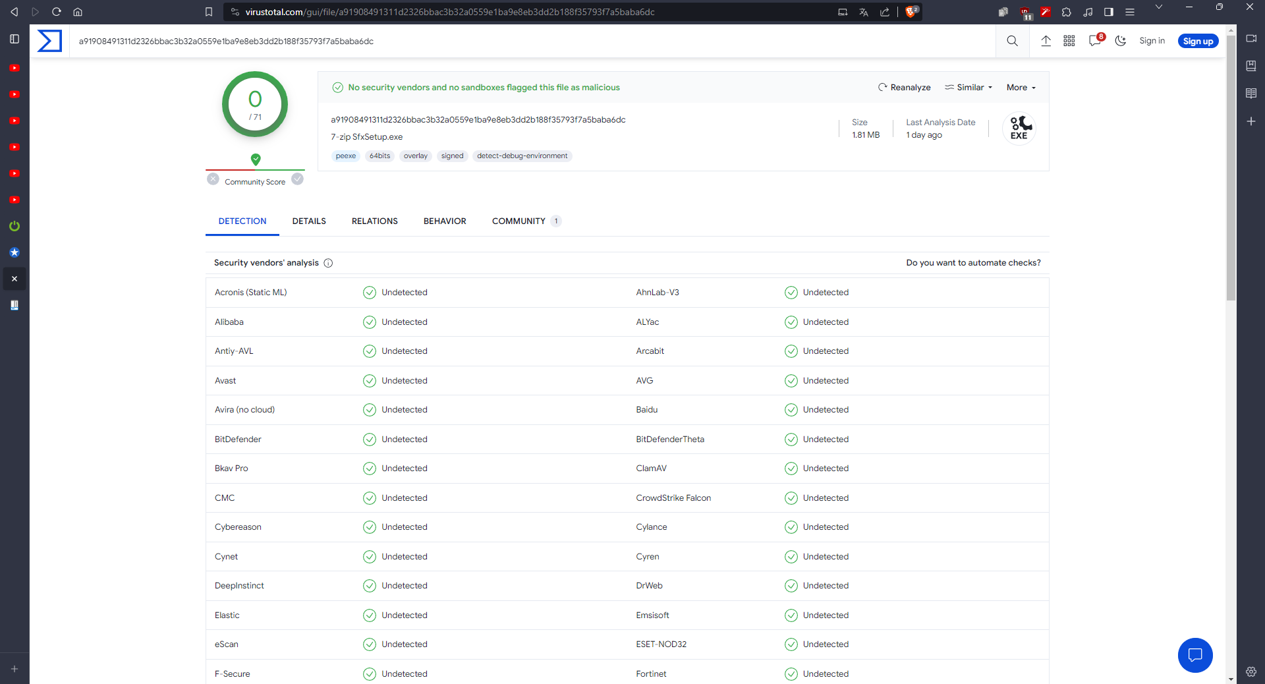Image resolution: width=1265 pixels, height=684 pixels.
Task: Click the green power icon in tab sidebar
Action: (x=14, y=226)
